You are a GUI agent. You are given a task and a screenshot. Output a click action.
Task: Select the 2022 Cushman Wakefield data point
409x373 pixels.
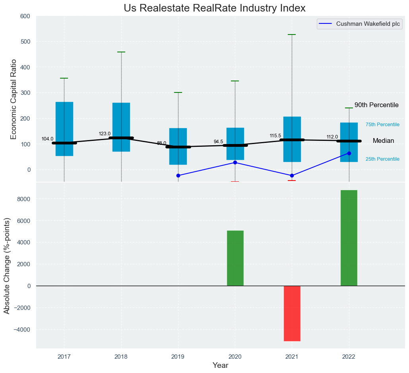(349, 153)
